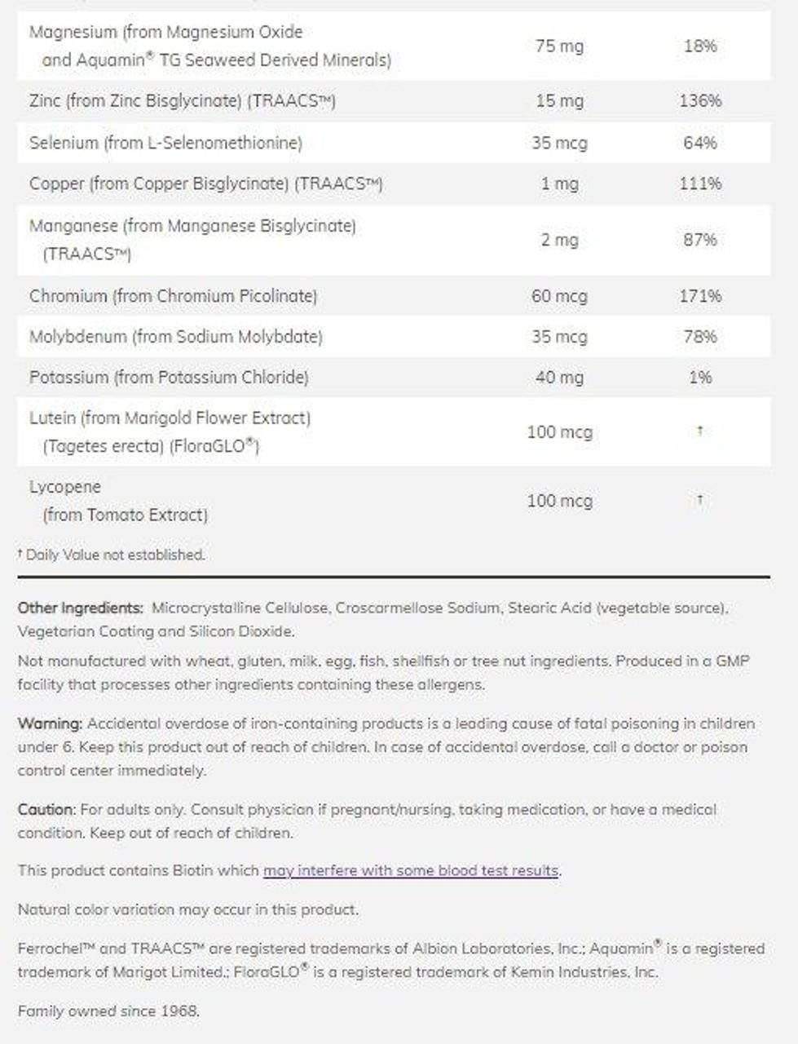Click the "Family owned since 1968" text
The height and width of the screenshot is (1044, 798).
108,1011
